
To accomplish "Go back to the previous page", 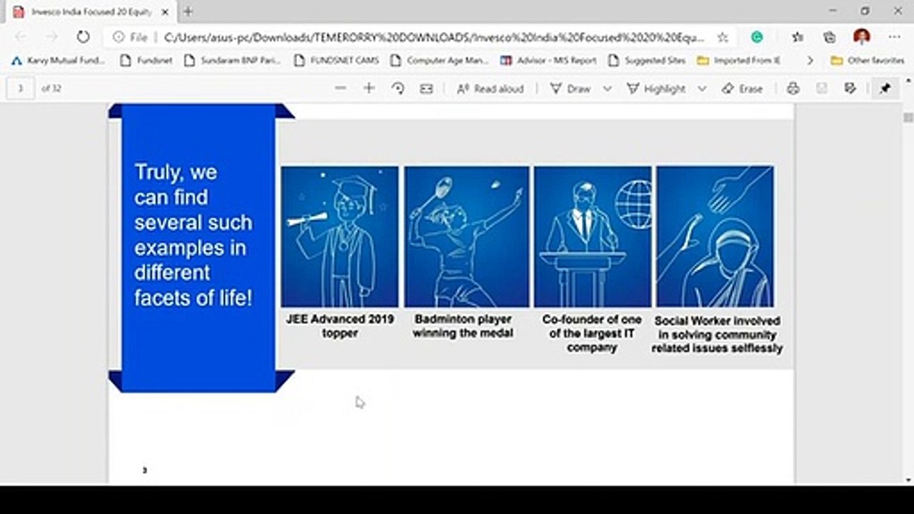I will [x=21, y=37].
